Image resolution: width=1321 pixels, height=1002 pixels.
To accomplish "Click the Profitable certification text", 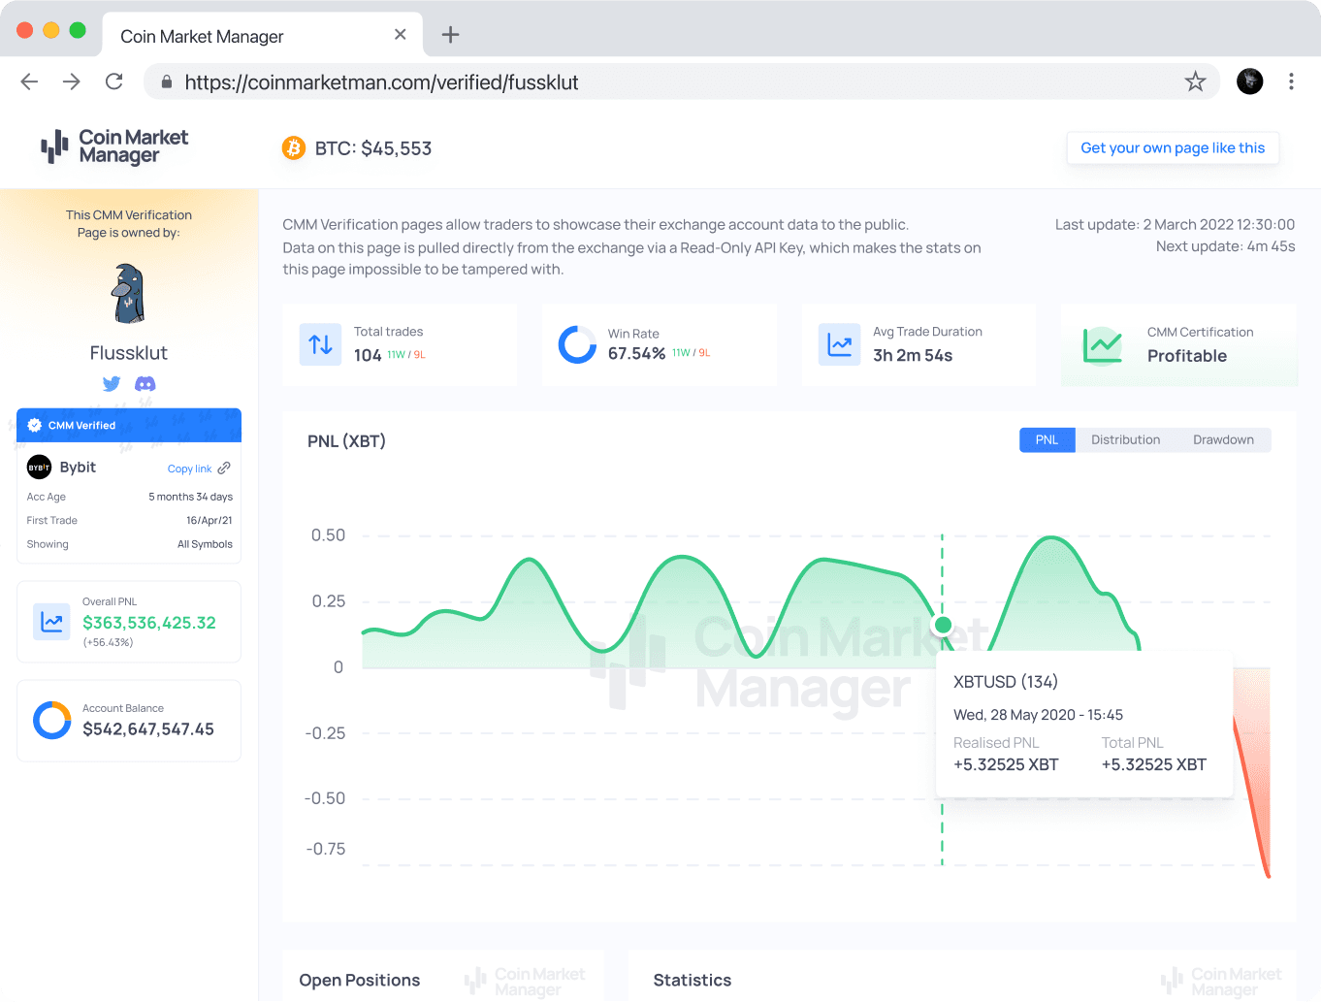I will (1187, 356).
